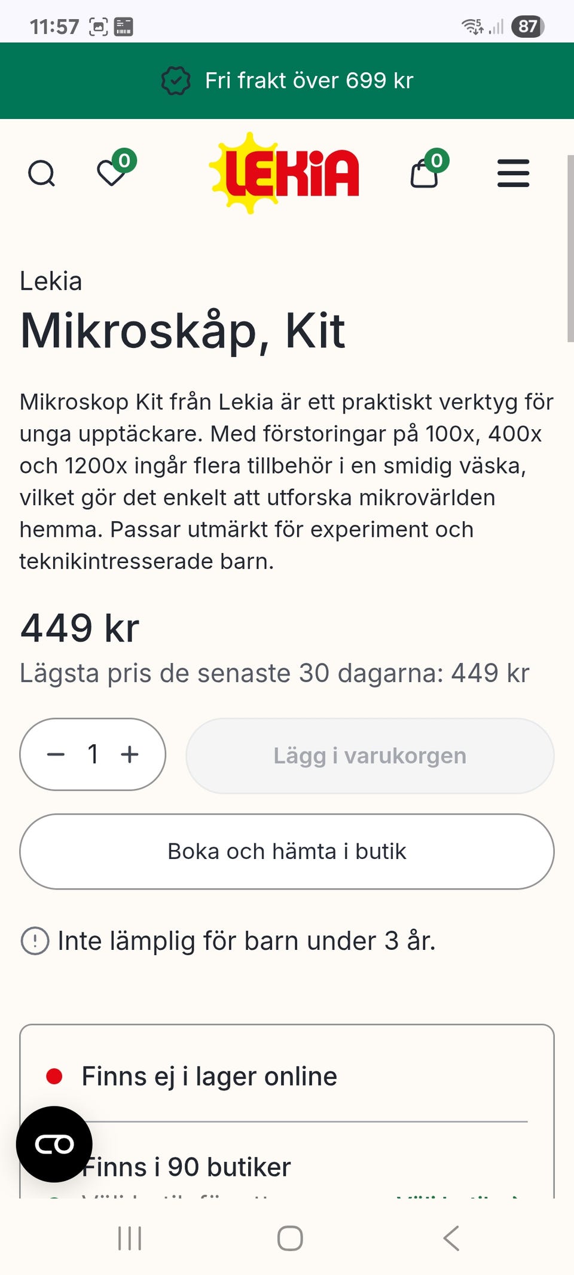Tap the Lekia logo

[285, 173]
